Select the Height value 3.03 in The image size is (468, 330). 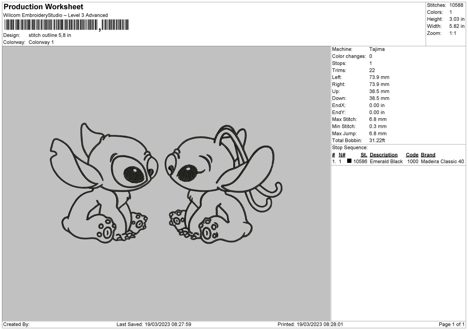point(457,19)
